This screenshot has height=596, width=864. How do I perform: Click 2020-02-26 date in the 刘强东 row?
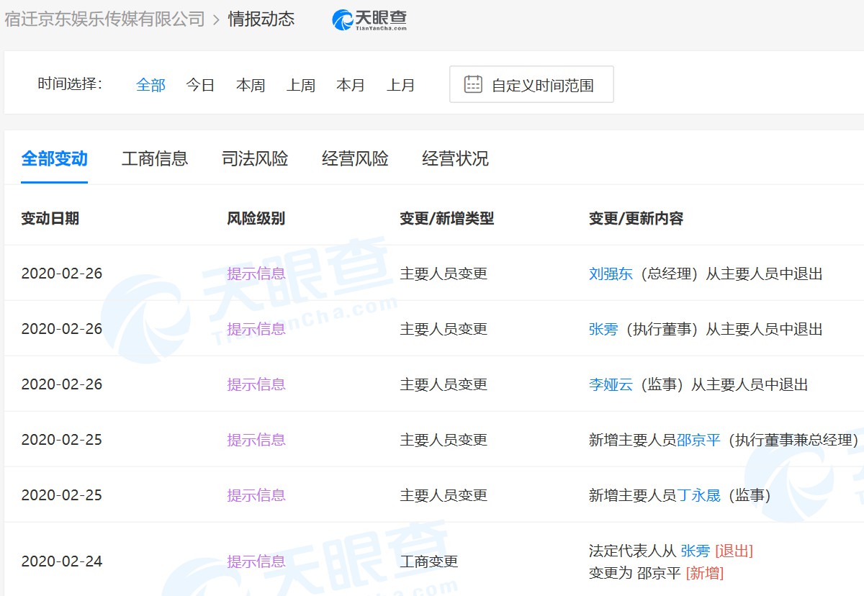point(62,274)
